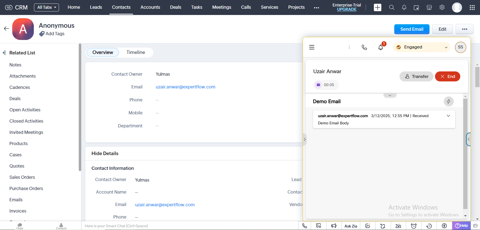Select the Overview view toggle
The width and height of the screenshot is (480, 230).
click(102, 52)
